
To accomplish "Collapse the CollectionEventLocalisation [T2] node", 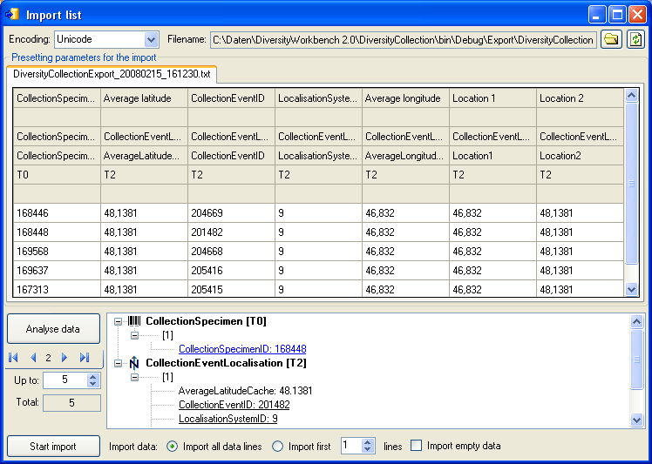I will pyautogui.click(x=118, y=364).
